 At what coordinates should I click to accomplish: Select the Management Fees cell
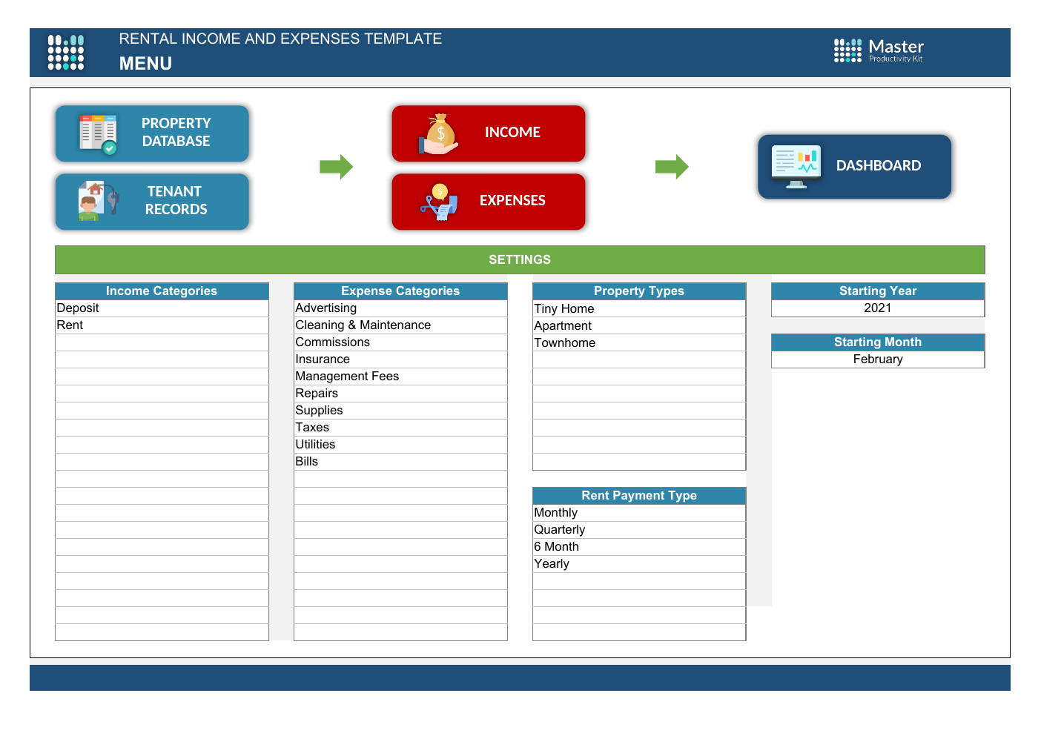coord(400,377)
